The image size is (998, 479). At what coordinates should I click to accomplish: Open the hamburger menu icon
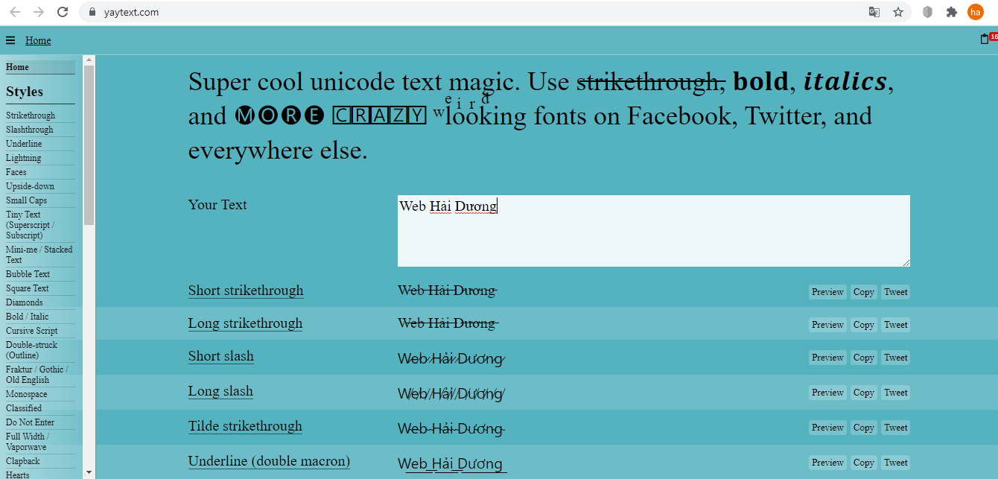point(10,41)
